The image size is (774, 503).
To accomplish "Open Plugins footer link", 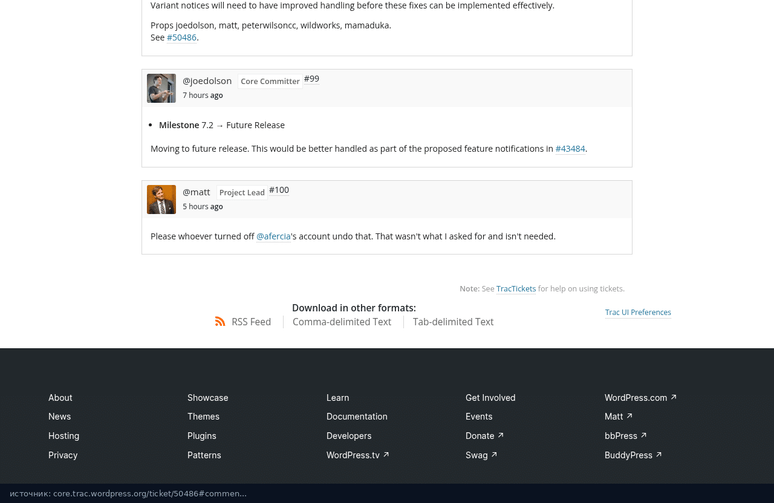I will pyautogui.click(x=202, y=436).
